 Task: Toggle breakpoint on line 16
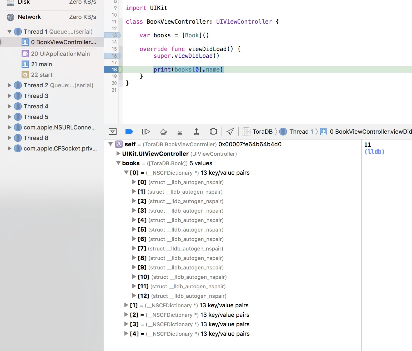click(x=113, y=56)
